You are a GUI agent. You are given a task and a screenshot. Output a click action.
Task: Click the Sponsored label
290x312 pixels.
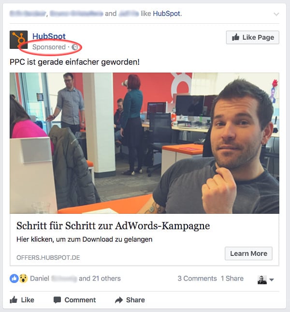[x=49, y=47]
